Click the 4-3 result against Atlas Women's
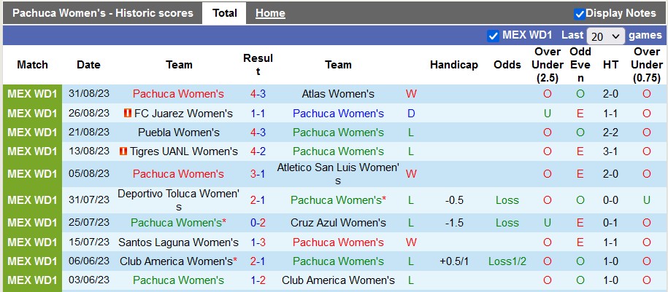This screenshot has width=668, height=292. (x=258, y=94)
